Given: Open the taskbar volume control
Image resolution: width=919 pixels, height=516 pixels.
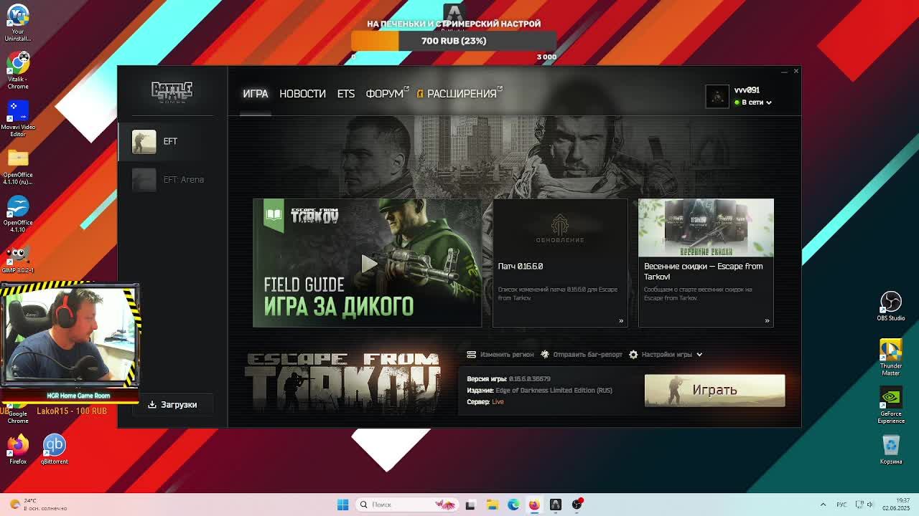Looking at the screenshot, I should click(x=869, y=505).
